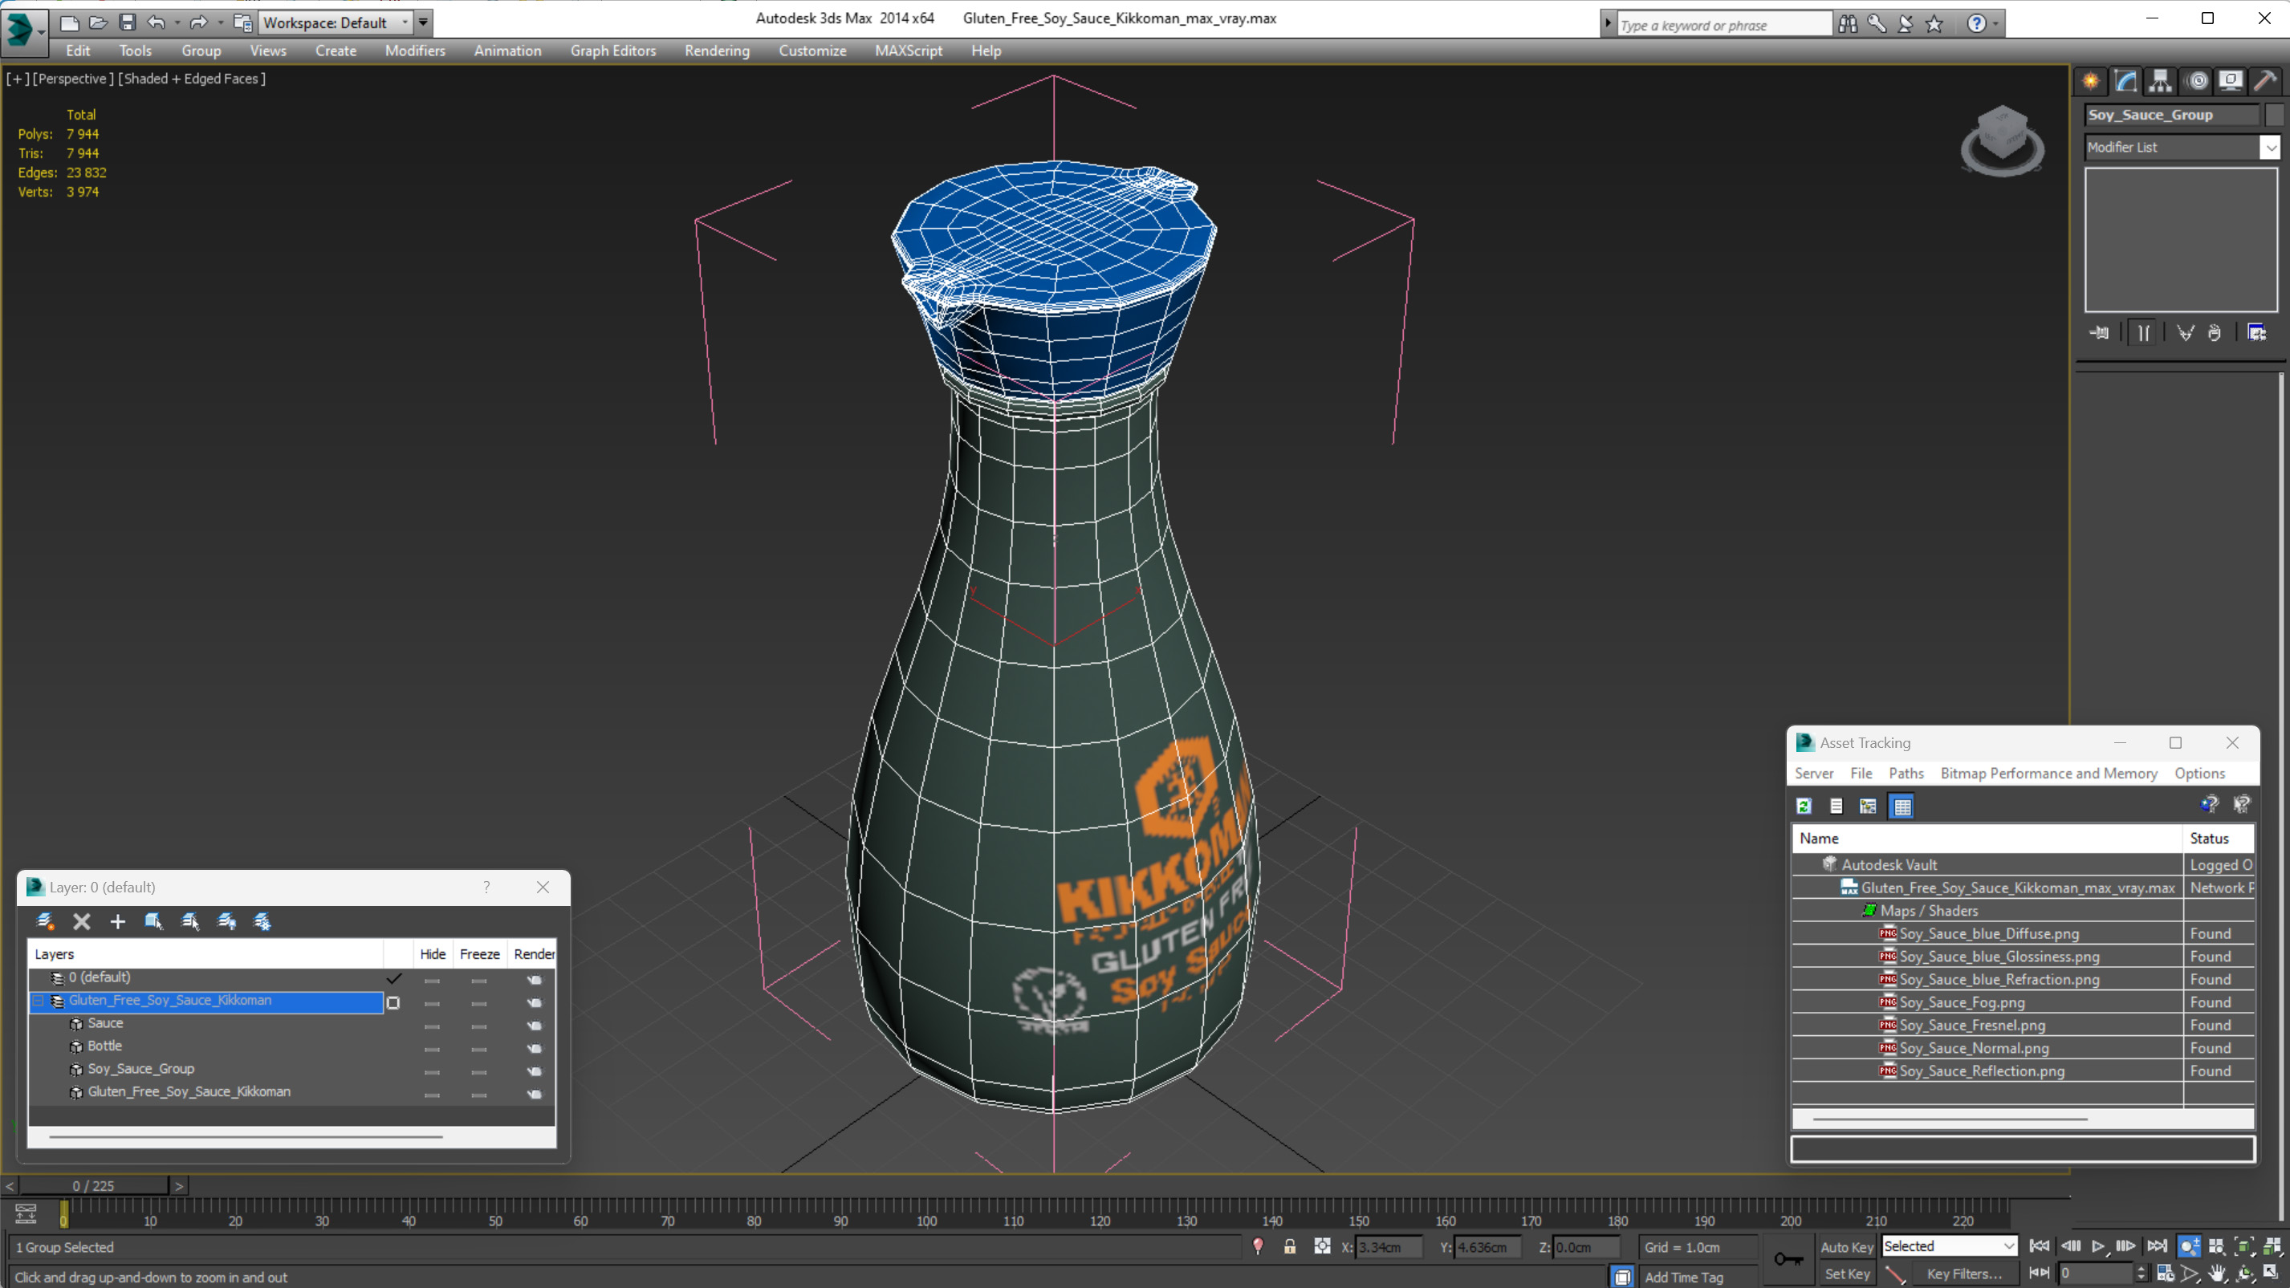Click the Play Animation button
2290x1288 pixels.
[x=2098, y=1246]
